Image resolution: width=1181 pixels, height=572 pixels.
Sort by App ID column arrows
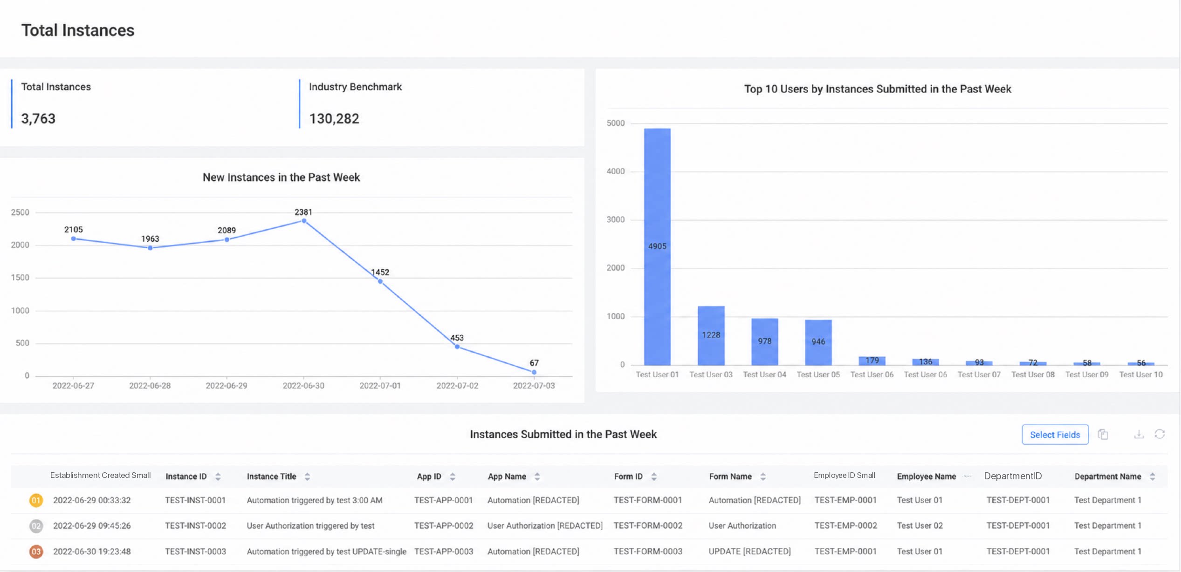(x=452, y=477)
